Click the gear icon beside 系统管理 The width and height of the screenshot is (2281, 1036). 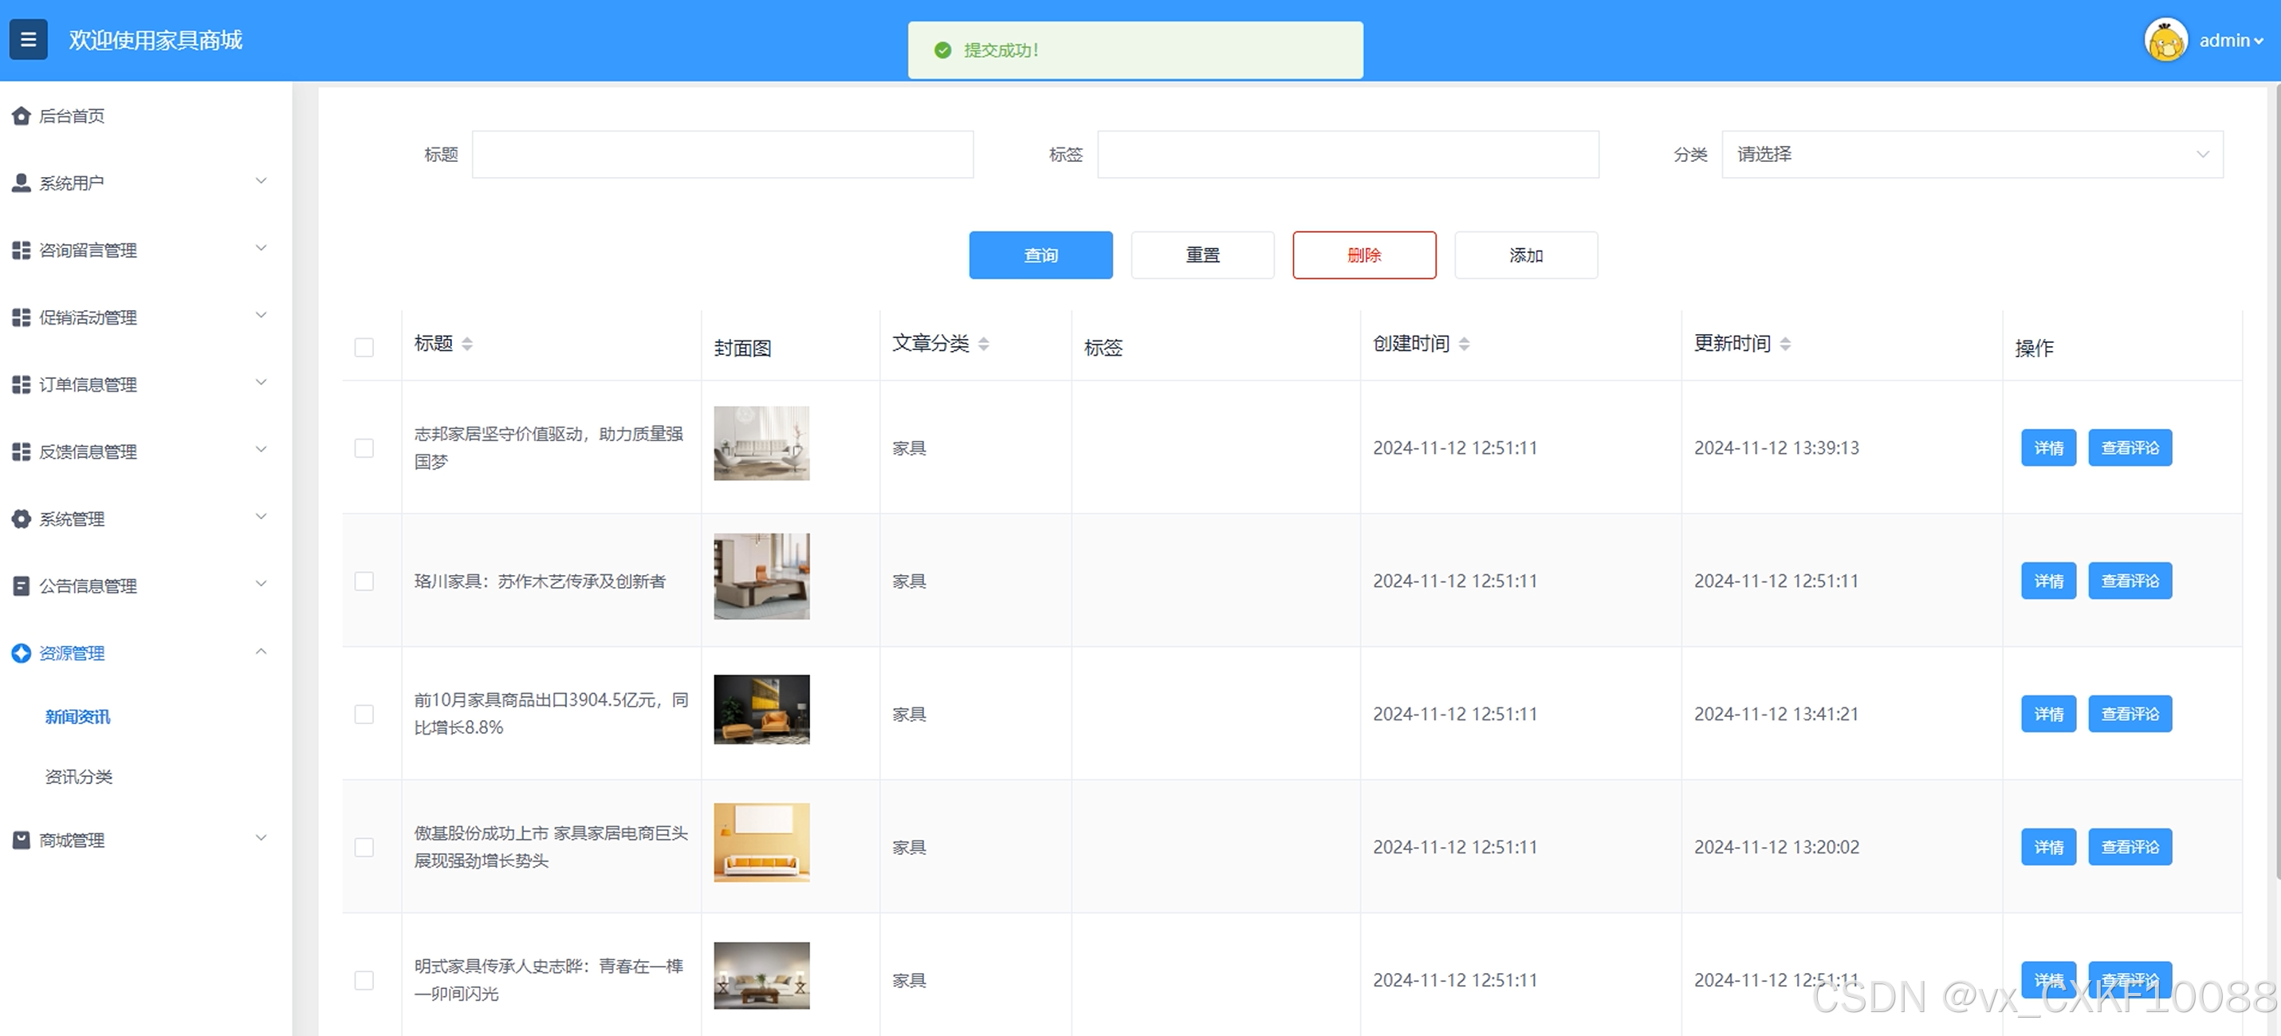click(x=22, y=519)
